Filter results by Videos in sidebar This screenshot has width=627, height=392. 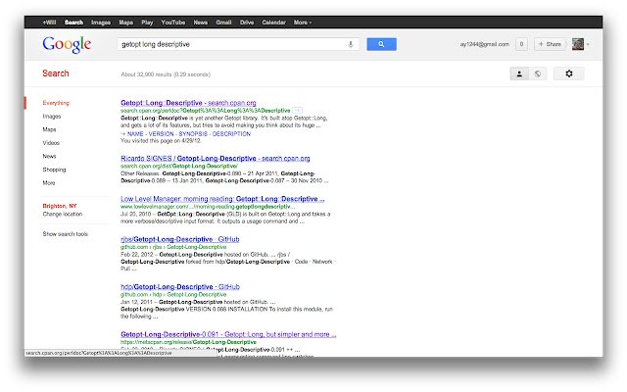pyautogui.click(x=51, y=143)
